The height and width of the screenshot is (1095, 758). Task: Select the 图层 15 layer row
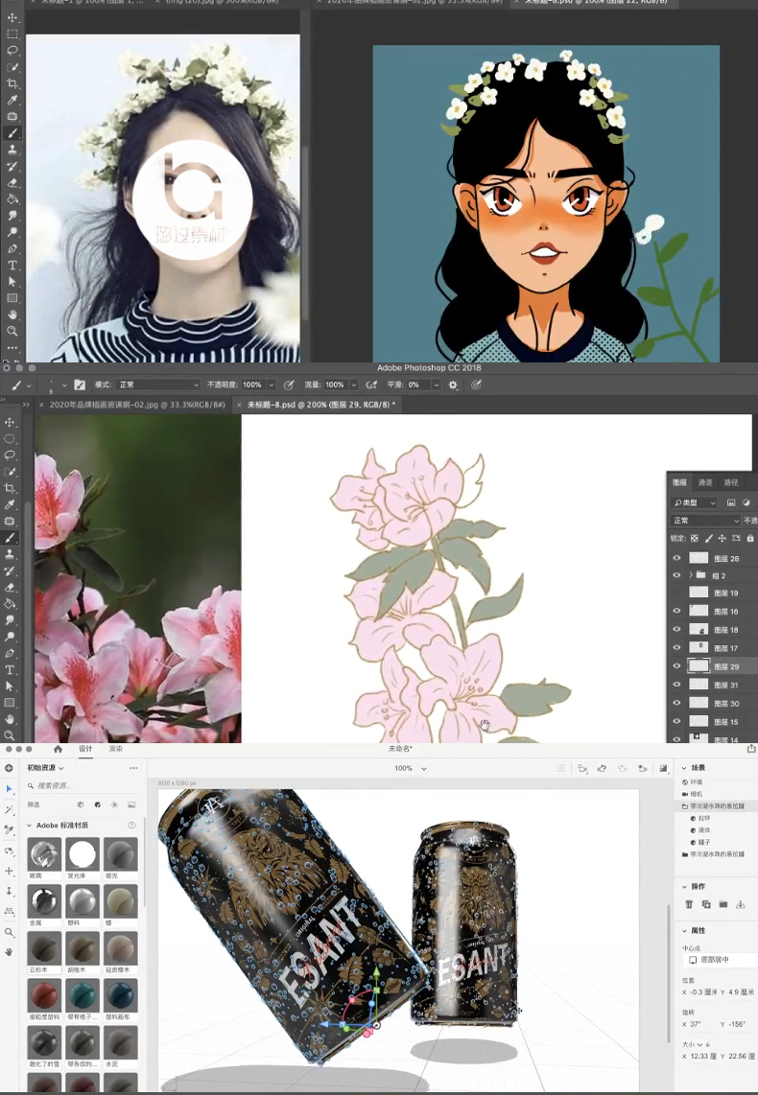[713, 721]
